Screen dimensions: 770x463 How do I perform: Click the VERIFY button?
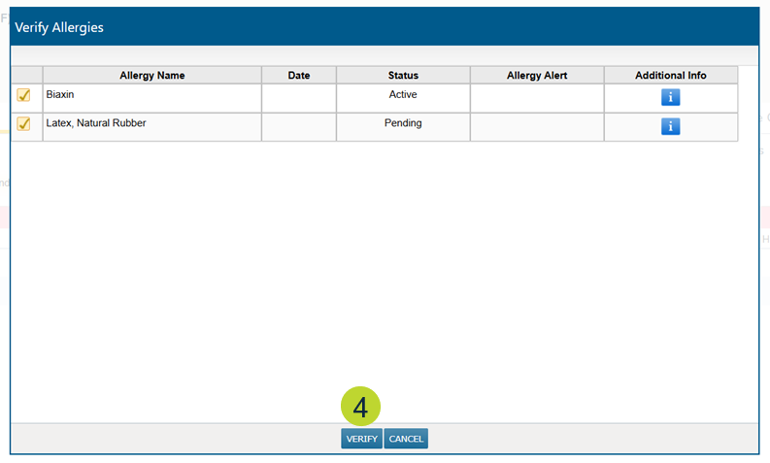361,439
